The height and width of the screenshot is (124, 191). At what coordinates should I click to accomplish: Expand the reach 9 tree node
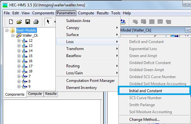19,86
